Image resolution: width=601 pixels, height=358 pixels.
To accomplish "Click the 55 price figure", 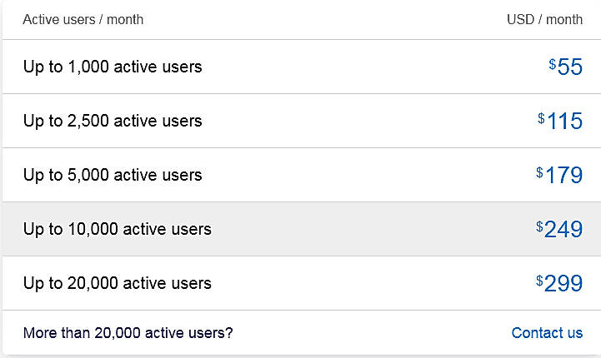I will [x=570, y=67].
